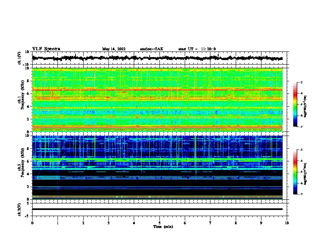Click the "-7" tick on ch.2 color bar
Image resolution: width=323 pixels, height=250 pixels.
click(x=301, y=194)
